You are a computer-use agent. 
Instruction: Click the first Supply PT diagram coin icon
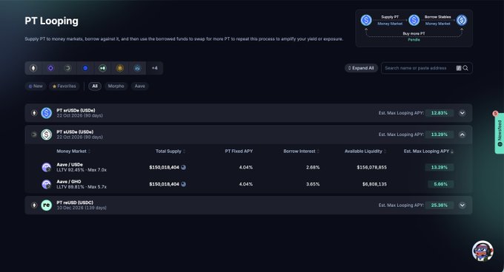click(366, 20)
